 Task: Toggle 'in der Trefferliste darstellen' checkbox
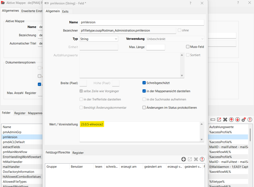point(81,99)
